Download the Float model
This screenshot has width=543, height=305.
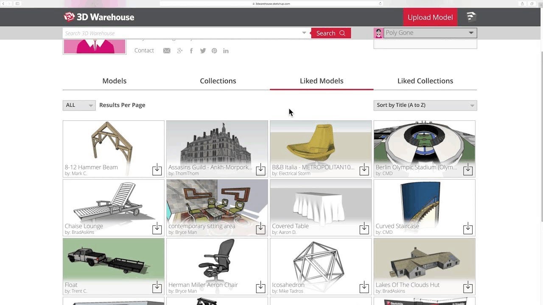click(157, 287)
